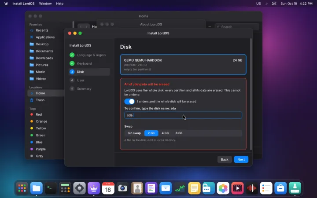Open the app store bag in the dock
This screenshot has height=198, width=317.
pyautogui.click(x=280, y=188)
